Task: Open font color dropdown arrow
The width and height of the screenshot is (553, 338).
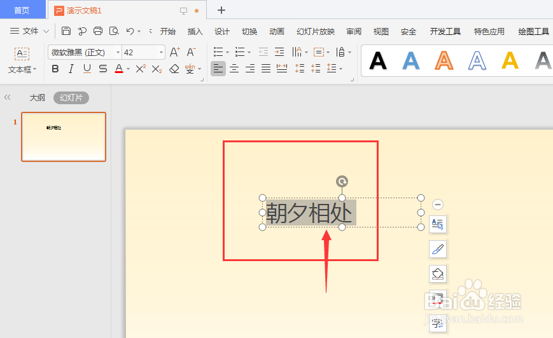Action: pyautogui.click(x=128, y=69)
